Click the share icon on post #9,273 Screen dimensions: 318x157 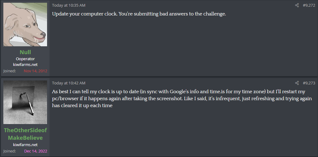coord(297,83)
